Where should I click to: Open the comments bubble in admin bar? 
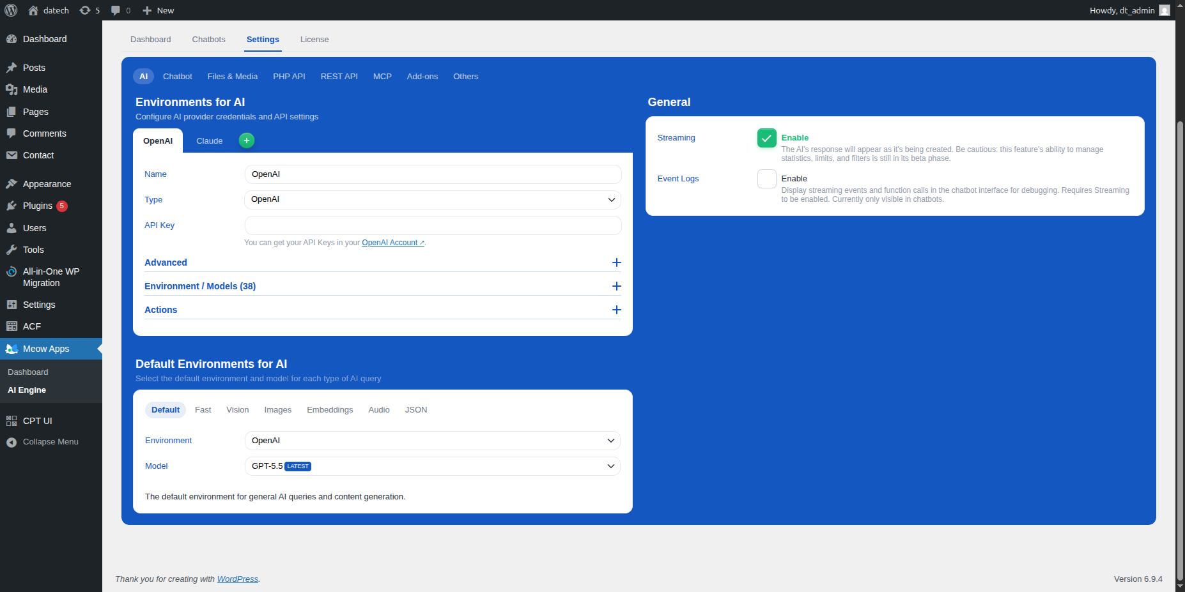(116, 10)
